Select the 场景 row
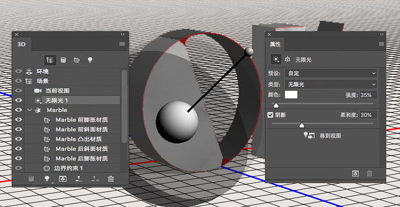The height and width of the screenshot is (207, 400). [72, 81]
